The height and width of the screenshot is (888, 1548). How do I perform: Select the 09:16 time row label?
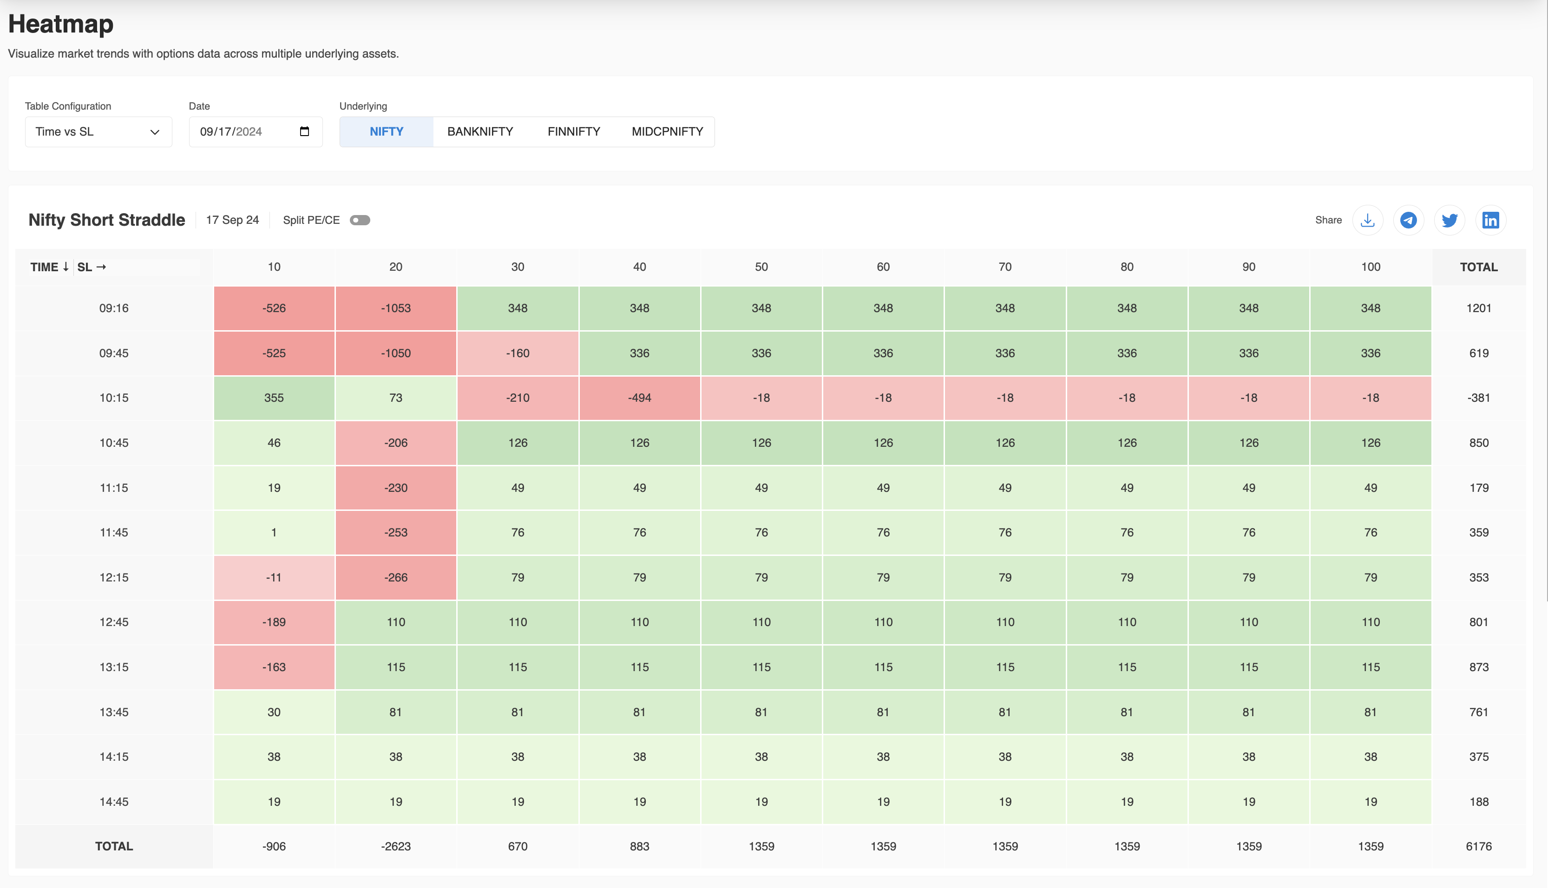click(x=114, y=308)
